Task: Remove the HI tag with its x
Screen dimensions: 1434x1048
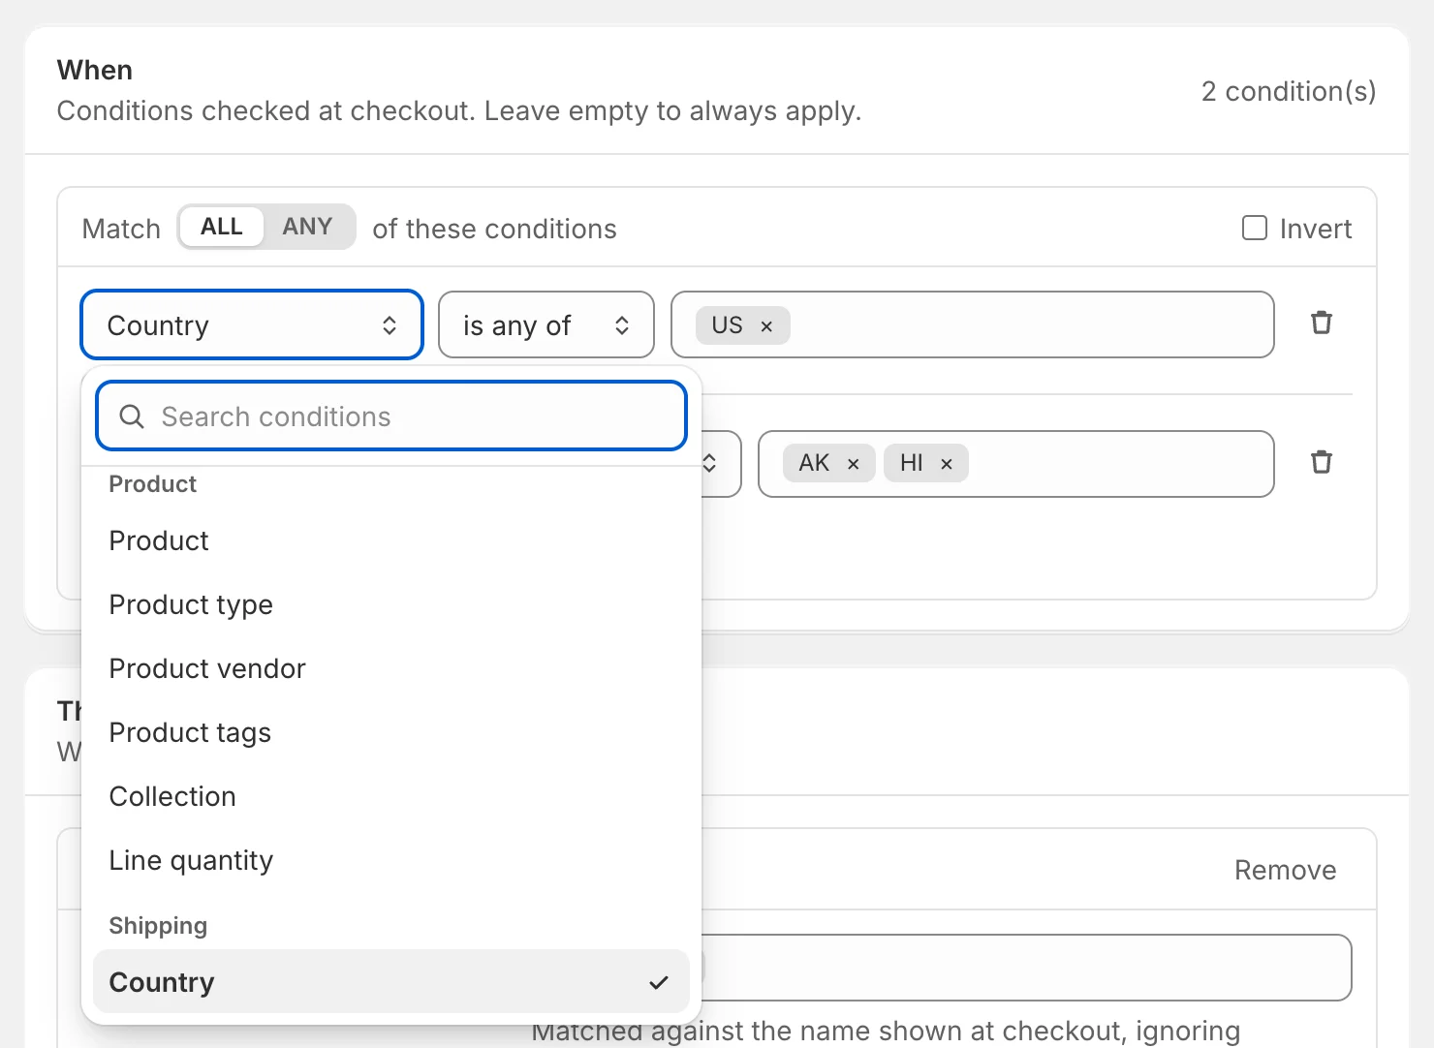Action: [x=947, y=464]
